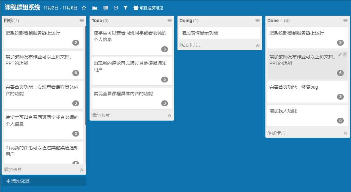Click the Todo column title
Image resolution: width=351 pixels, height=192 pixels.
click(97, 21)
